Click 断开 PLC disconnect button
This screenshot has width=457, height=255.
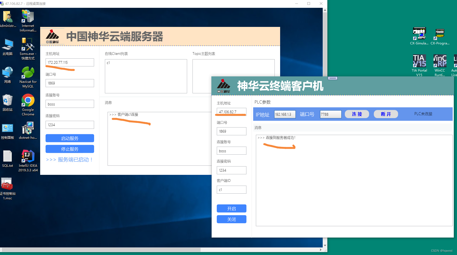point(386,114)
